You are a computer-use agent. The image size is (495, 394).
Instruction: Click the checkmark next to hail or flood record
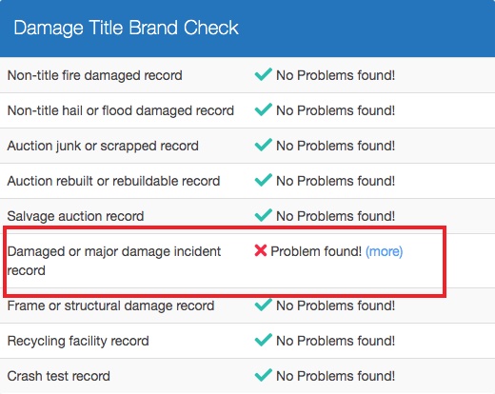(x=263, y=109)
